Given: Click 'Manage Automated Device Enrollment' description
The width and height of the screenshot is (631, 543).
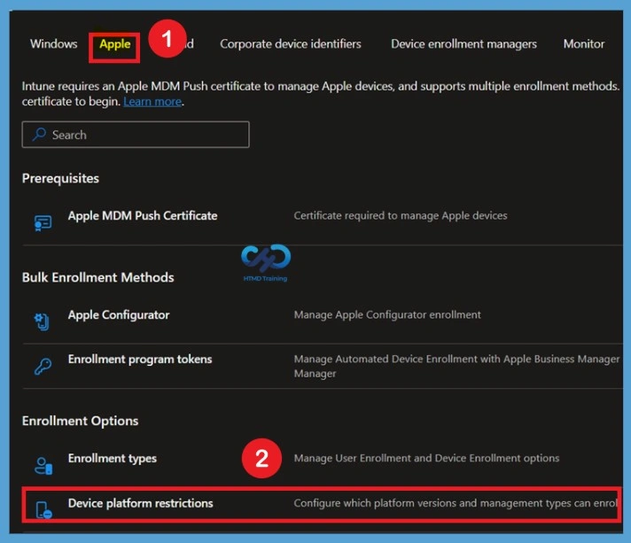Looking at the screenshot, I should pyautogui.click(x=456, y=366).
